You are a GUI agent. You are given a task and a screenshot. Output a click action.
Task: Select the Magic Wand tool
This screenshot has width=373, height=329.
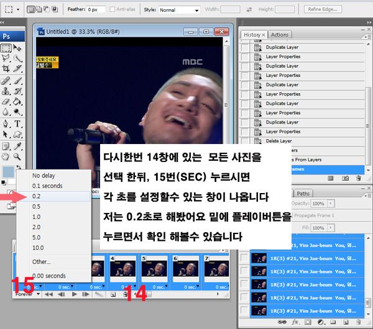(17, 58)
